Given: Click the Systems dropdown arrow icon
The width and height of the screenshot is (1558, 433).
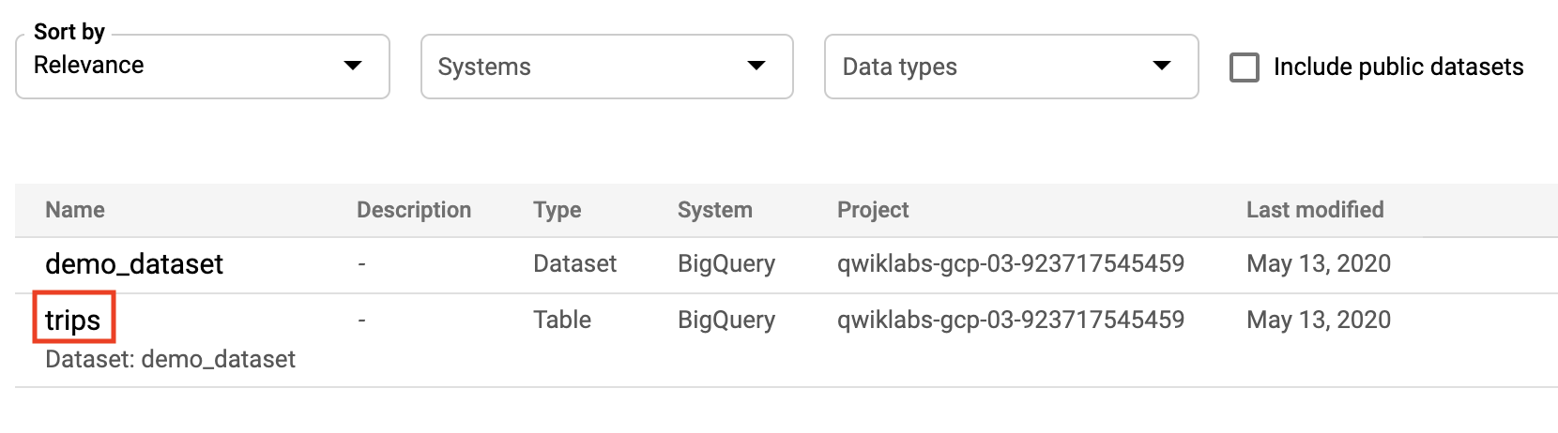Looking at the screenshot, I should pos(756,66).
